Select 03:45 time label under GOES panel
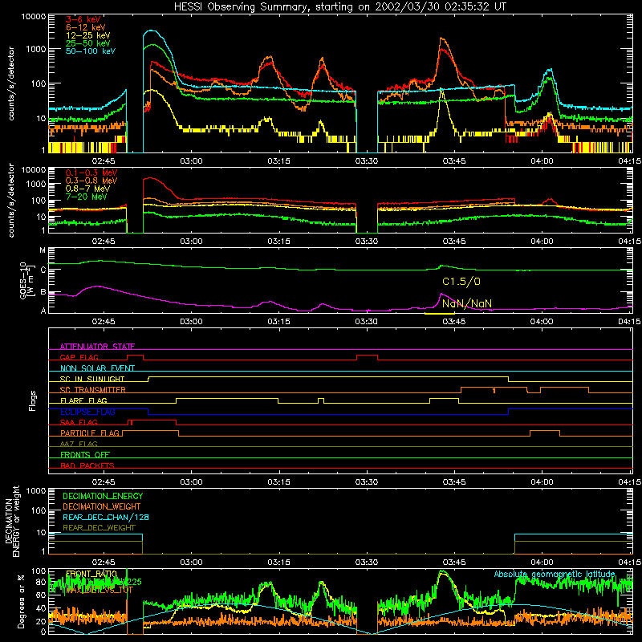The height and width of the screenshot is (642, 642). pos(454,322)
